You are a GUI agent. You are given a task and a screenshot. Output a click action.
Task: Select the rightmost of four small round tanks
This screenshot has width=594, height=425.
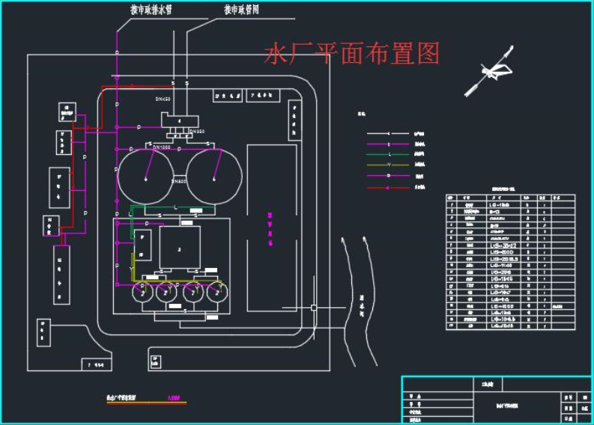pos(217,293)
